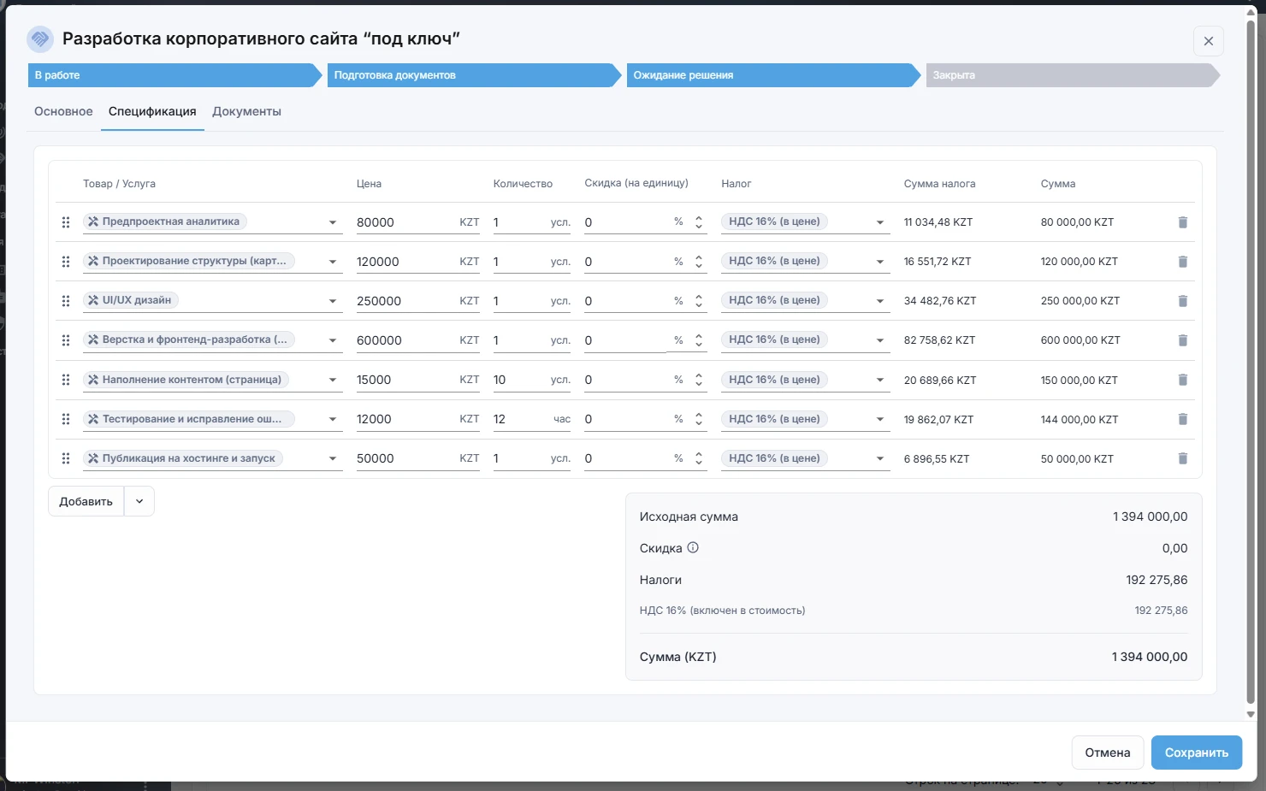Click drag handle of Наполнение контентом row

click(x=66, y=380)
